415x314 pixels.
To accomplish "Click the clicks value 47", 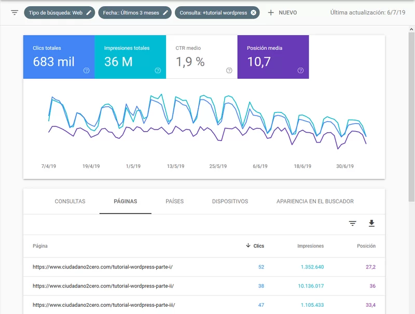I will [x=261, y=305].
